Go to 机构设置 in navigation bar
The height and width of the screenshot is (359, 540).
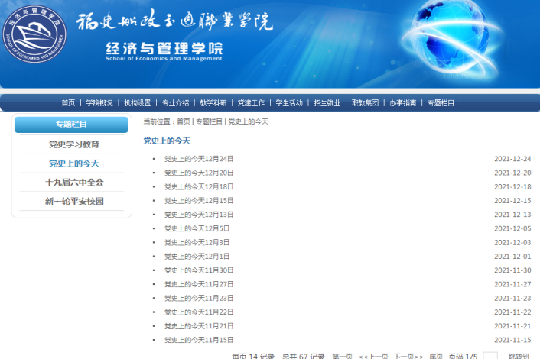(x=138, y=103)
